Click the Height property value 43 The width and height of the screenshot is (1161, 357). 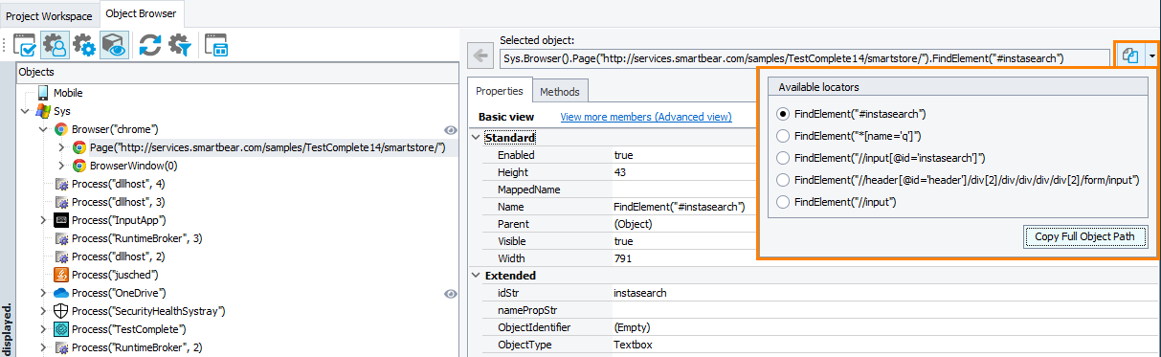[x=620, y=172]
